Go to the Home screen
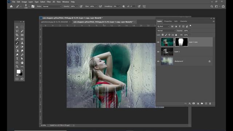 pos(11,7)
